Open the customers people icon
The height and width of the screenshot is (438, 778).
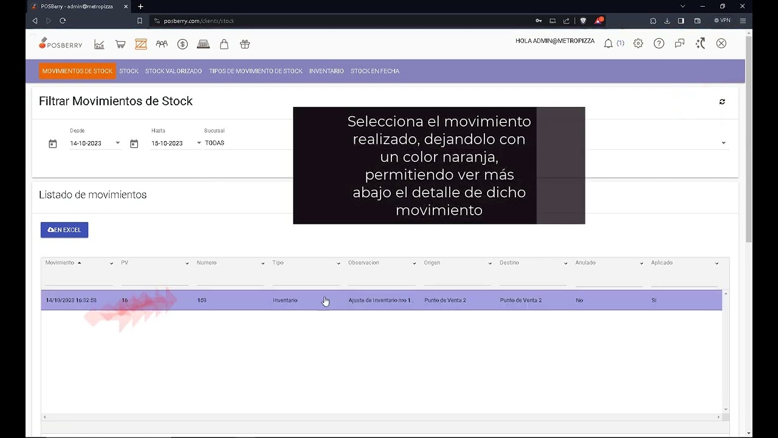[x=162, y=44]
